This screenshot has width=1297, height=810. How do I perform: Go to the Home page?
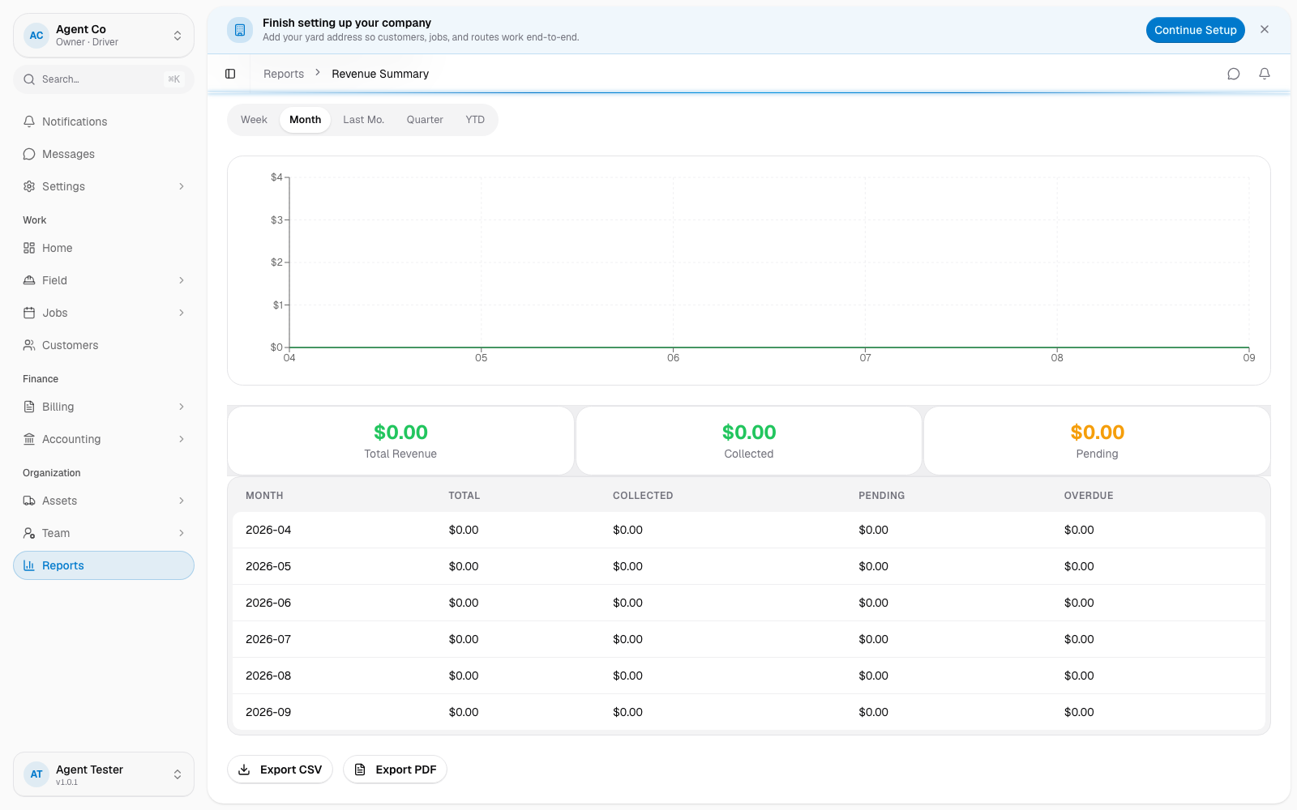pyautogui.click(x=104, y=248)
